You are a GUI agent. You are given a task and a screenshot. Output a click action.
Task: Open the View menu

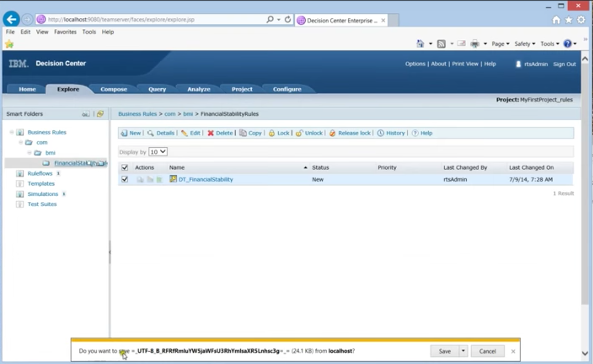point(42,32)
